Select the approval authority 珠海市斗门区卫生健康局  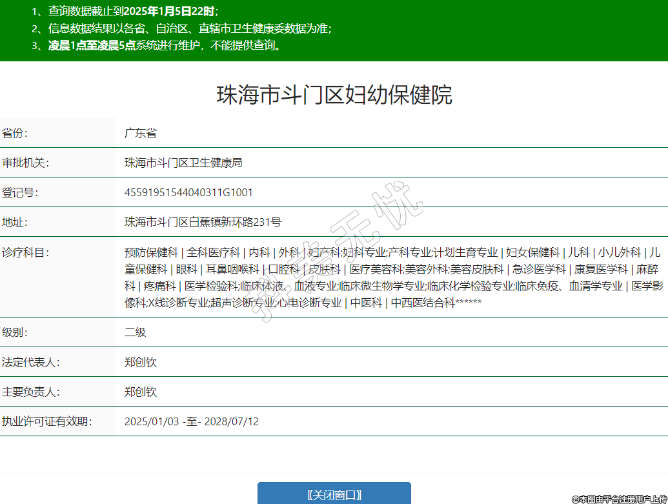[x=183, y=163]
